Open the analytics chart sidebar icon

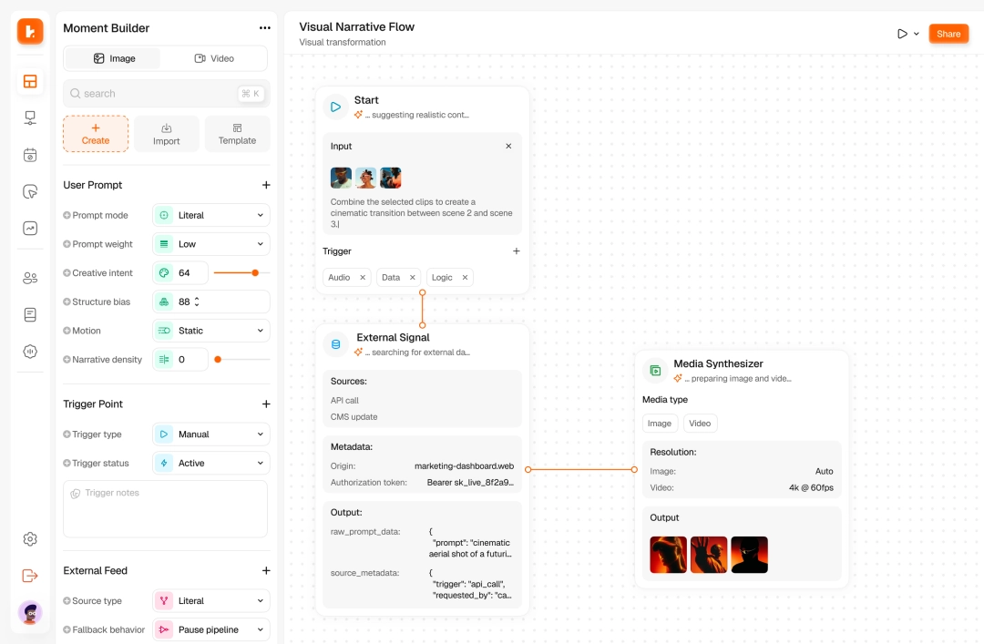(30, 229)
